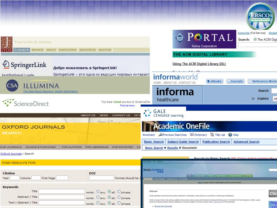Click the EBSCO Discovery Service round logo

click(x=260, y=17)
